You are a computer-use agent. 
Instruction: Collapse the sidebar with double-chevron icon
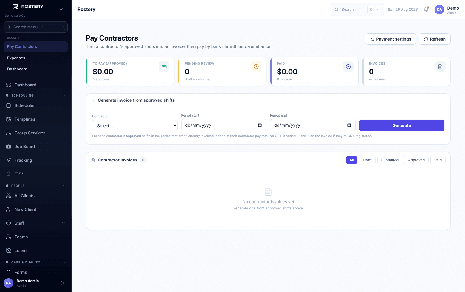click(61, 10)
